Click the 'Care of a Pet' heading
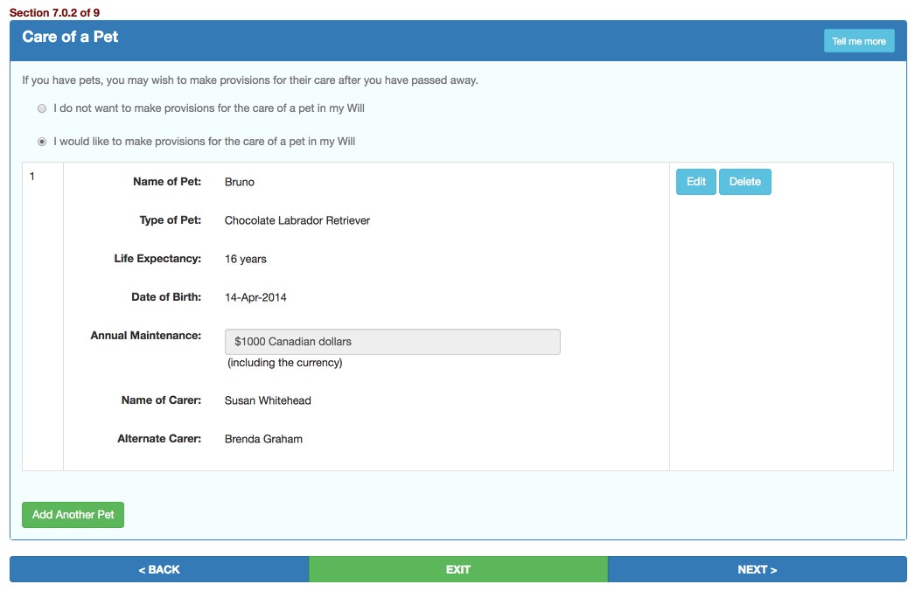Viewport: 915px width, 591px height. click(x=70, y=38)
